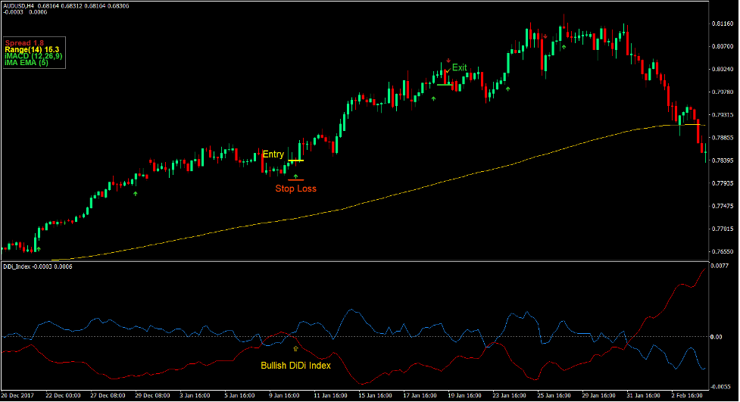This screenshot has width=740, height=402.
Task: Select the iMA EMA (5) indicator label
Action: point(27,63)
